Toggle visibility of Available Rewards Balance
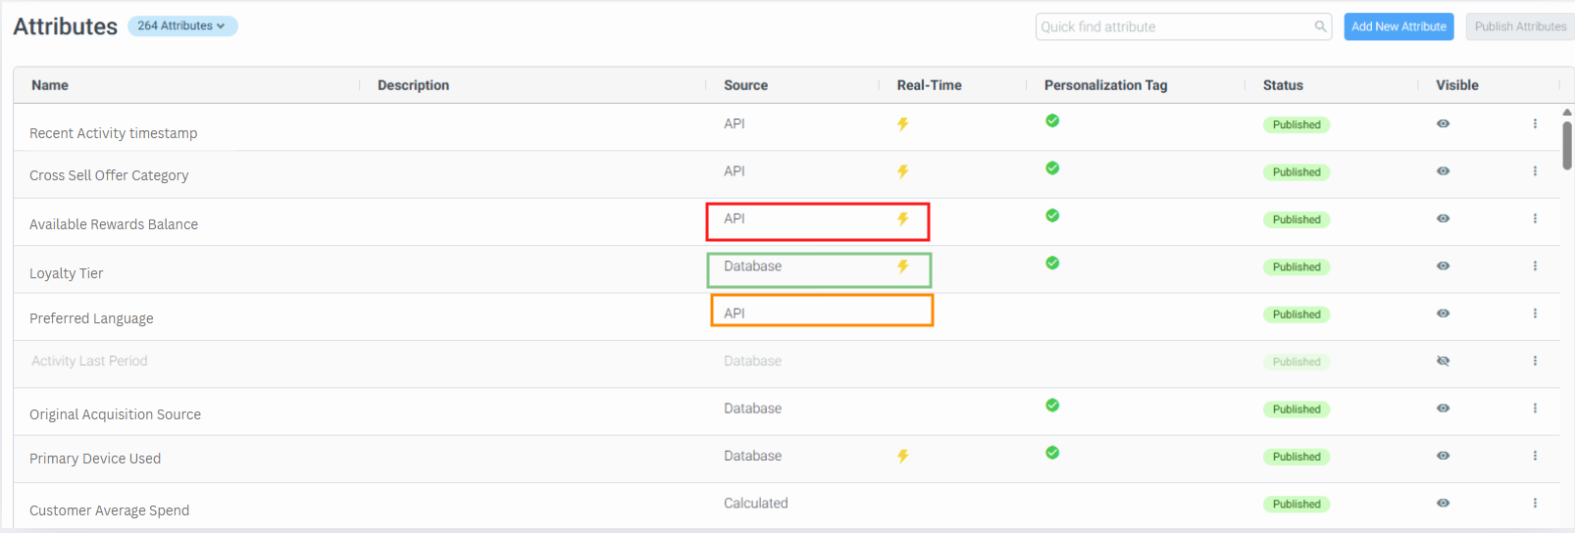The height and width of the screenshot is (533, 1575). point(1443,218)
